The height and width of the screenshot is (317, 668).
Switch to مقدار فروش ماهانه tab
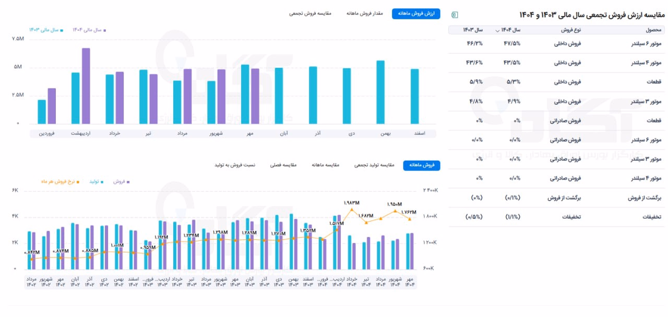click(x=365, y=14)
